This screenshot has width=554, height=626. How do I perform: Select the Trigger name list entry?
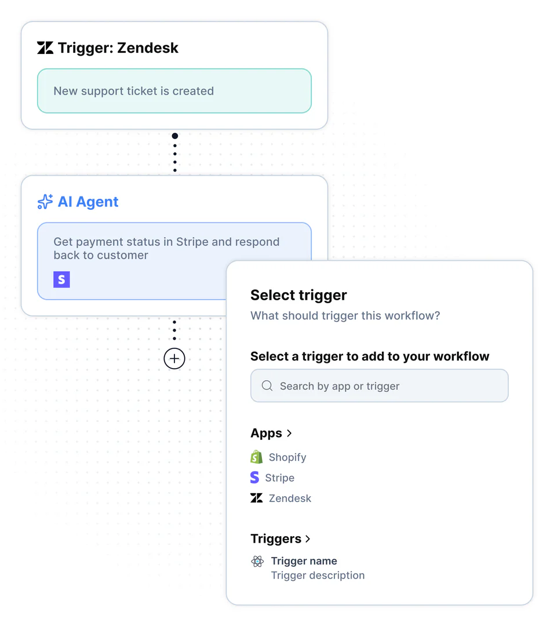click(304, 561)
